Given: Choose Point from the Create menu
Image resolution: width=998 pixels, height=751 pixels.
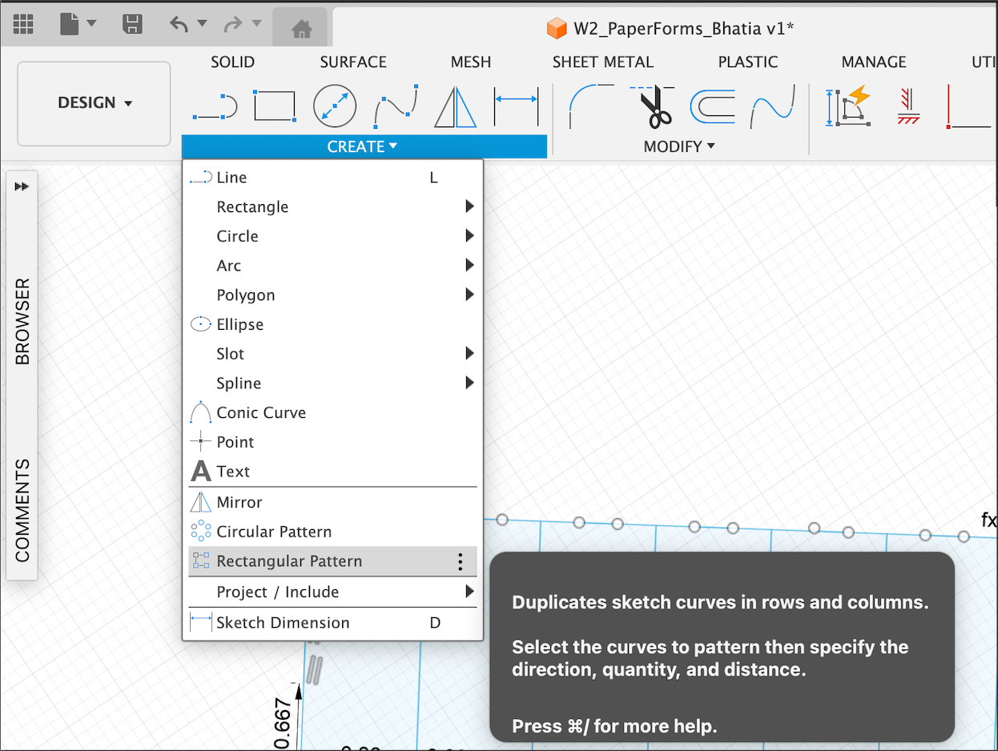Looking at the screenshot, I should tap(332, 442).
